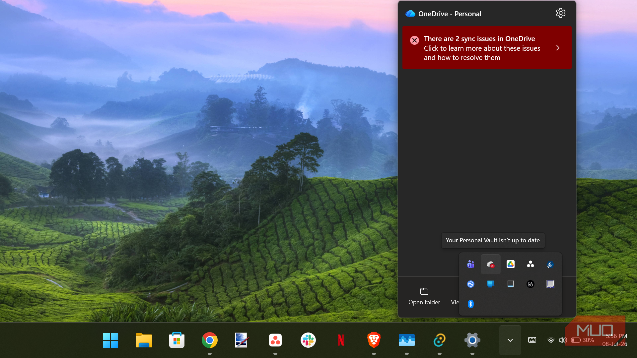Open the clock showing 08-Jul-26
The width and height of the screenshot is (637, 358).
click(615, 340)
